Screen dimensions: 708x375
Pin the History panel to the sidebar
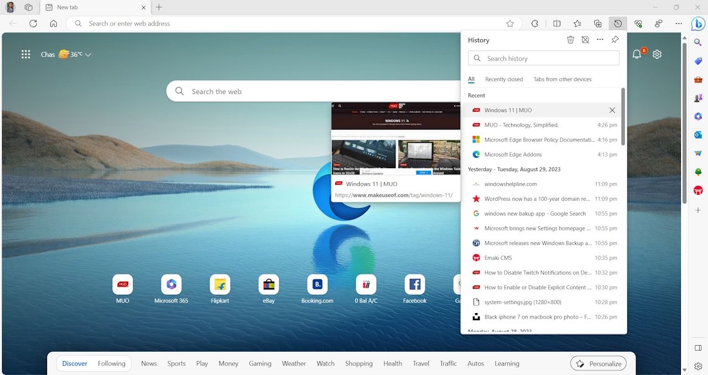click(x=615, y=40)
